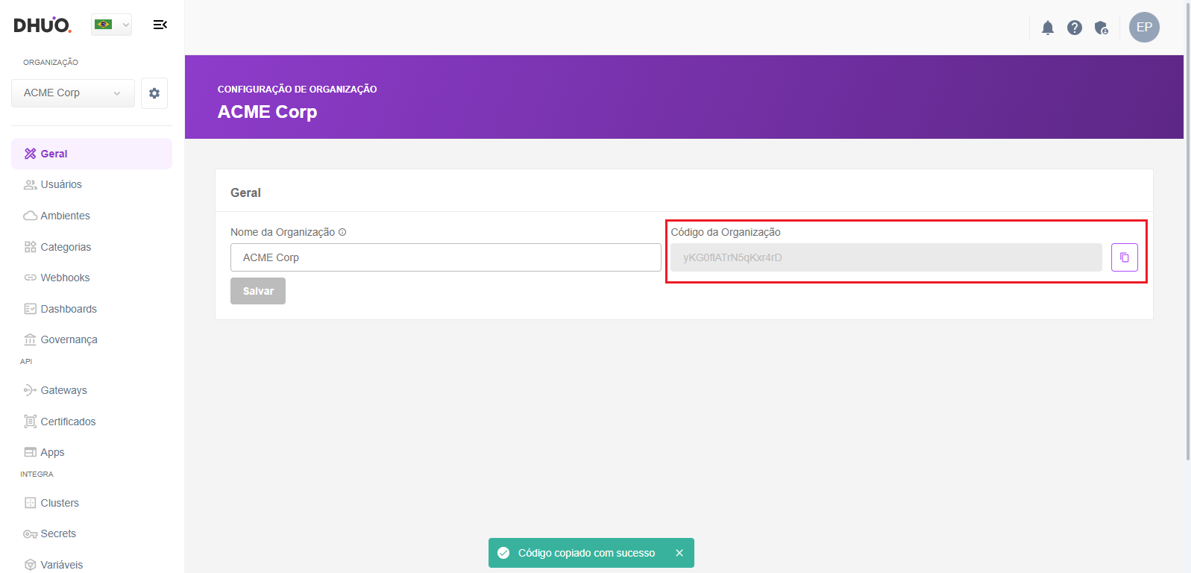The image size is (1191, 573).
Task: Open organization settings gear icon
Action: pyautogui.click(x=154, y=93)
